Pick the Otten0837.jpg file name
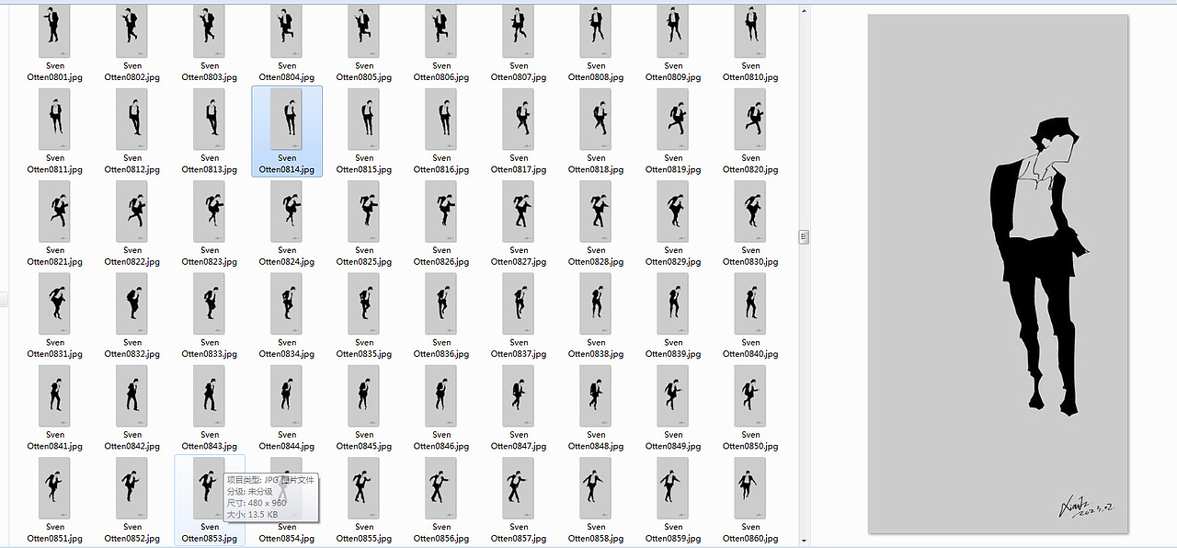 pos(519,348)
